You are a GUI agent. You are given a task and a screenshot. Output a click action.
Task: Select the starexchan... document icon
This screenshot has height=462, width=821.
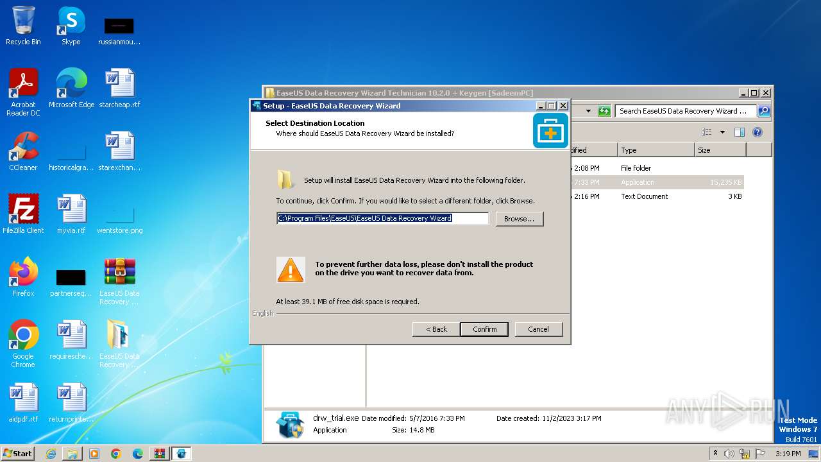point(119,151)
